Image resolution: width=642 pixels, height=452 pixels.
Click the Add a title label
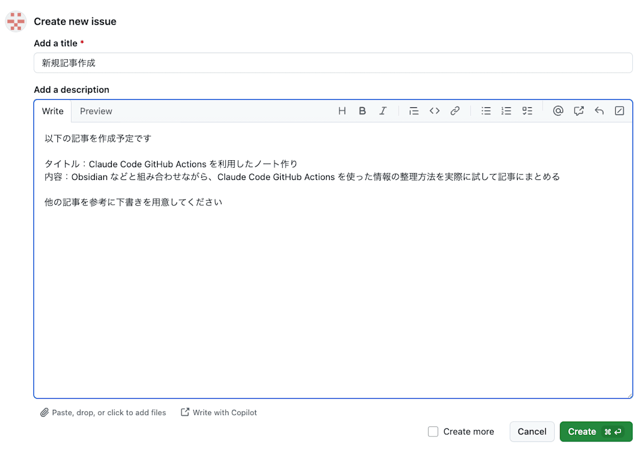[x=59, y=43]
